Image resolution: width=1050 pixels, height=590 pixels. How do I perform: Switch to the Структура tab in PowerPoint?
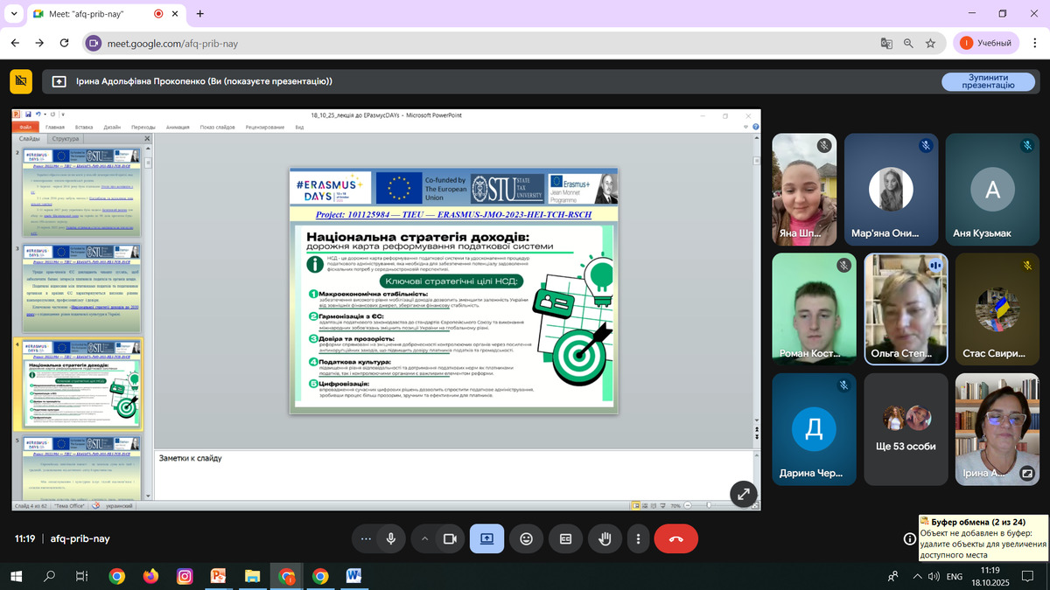click(66, 139)
